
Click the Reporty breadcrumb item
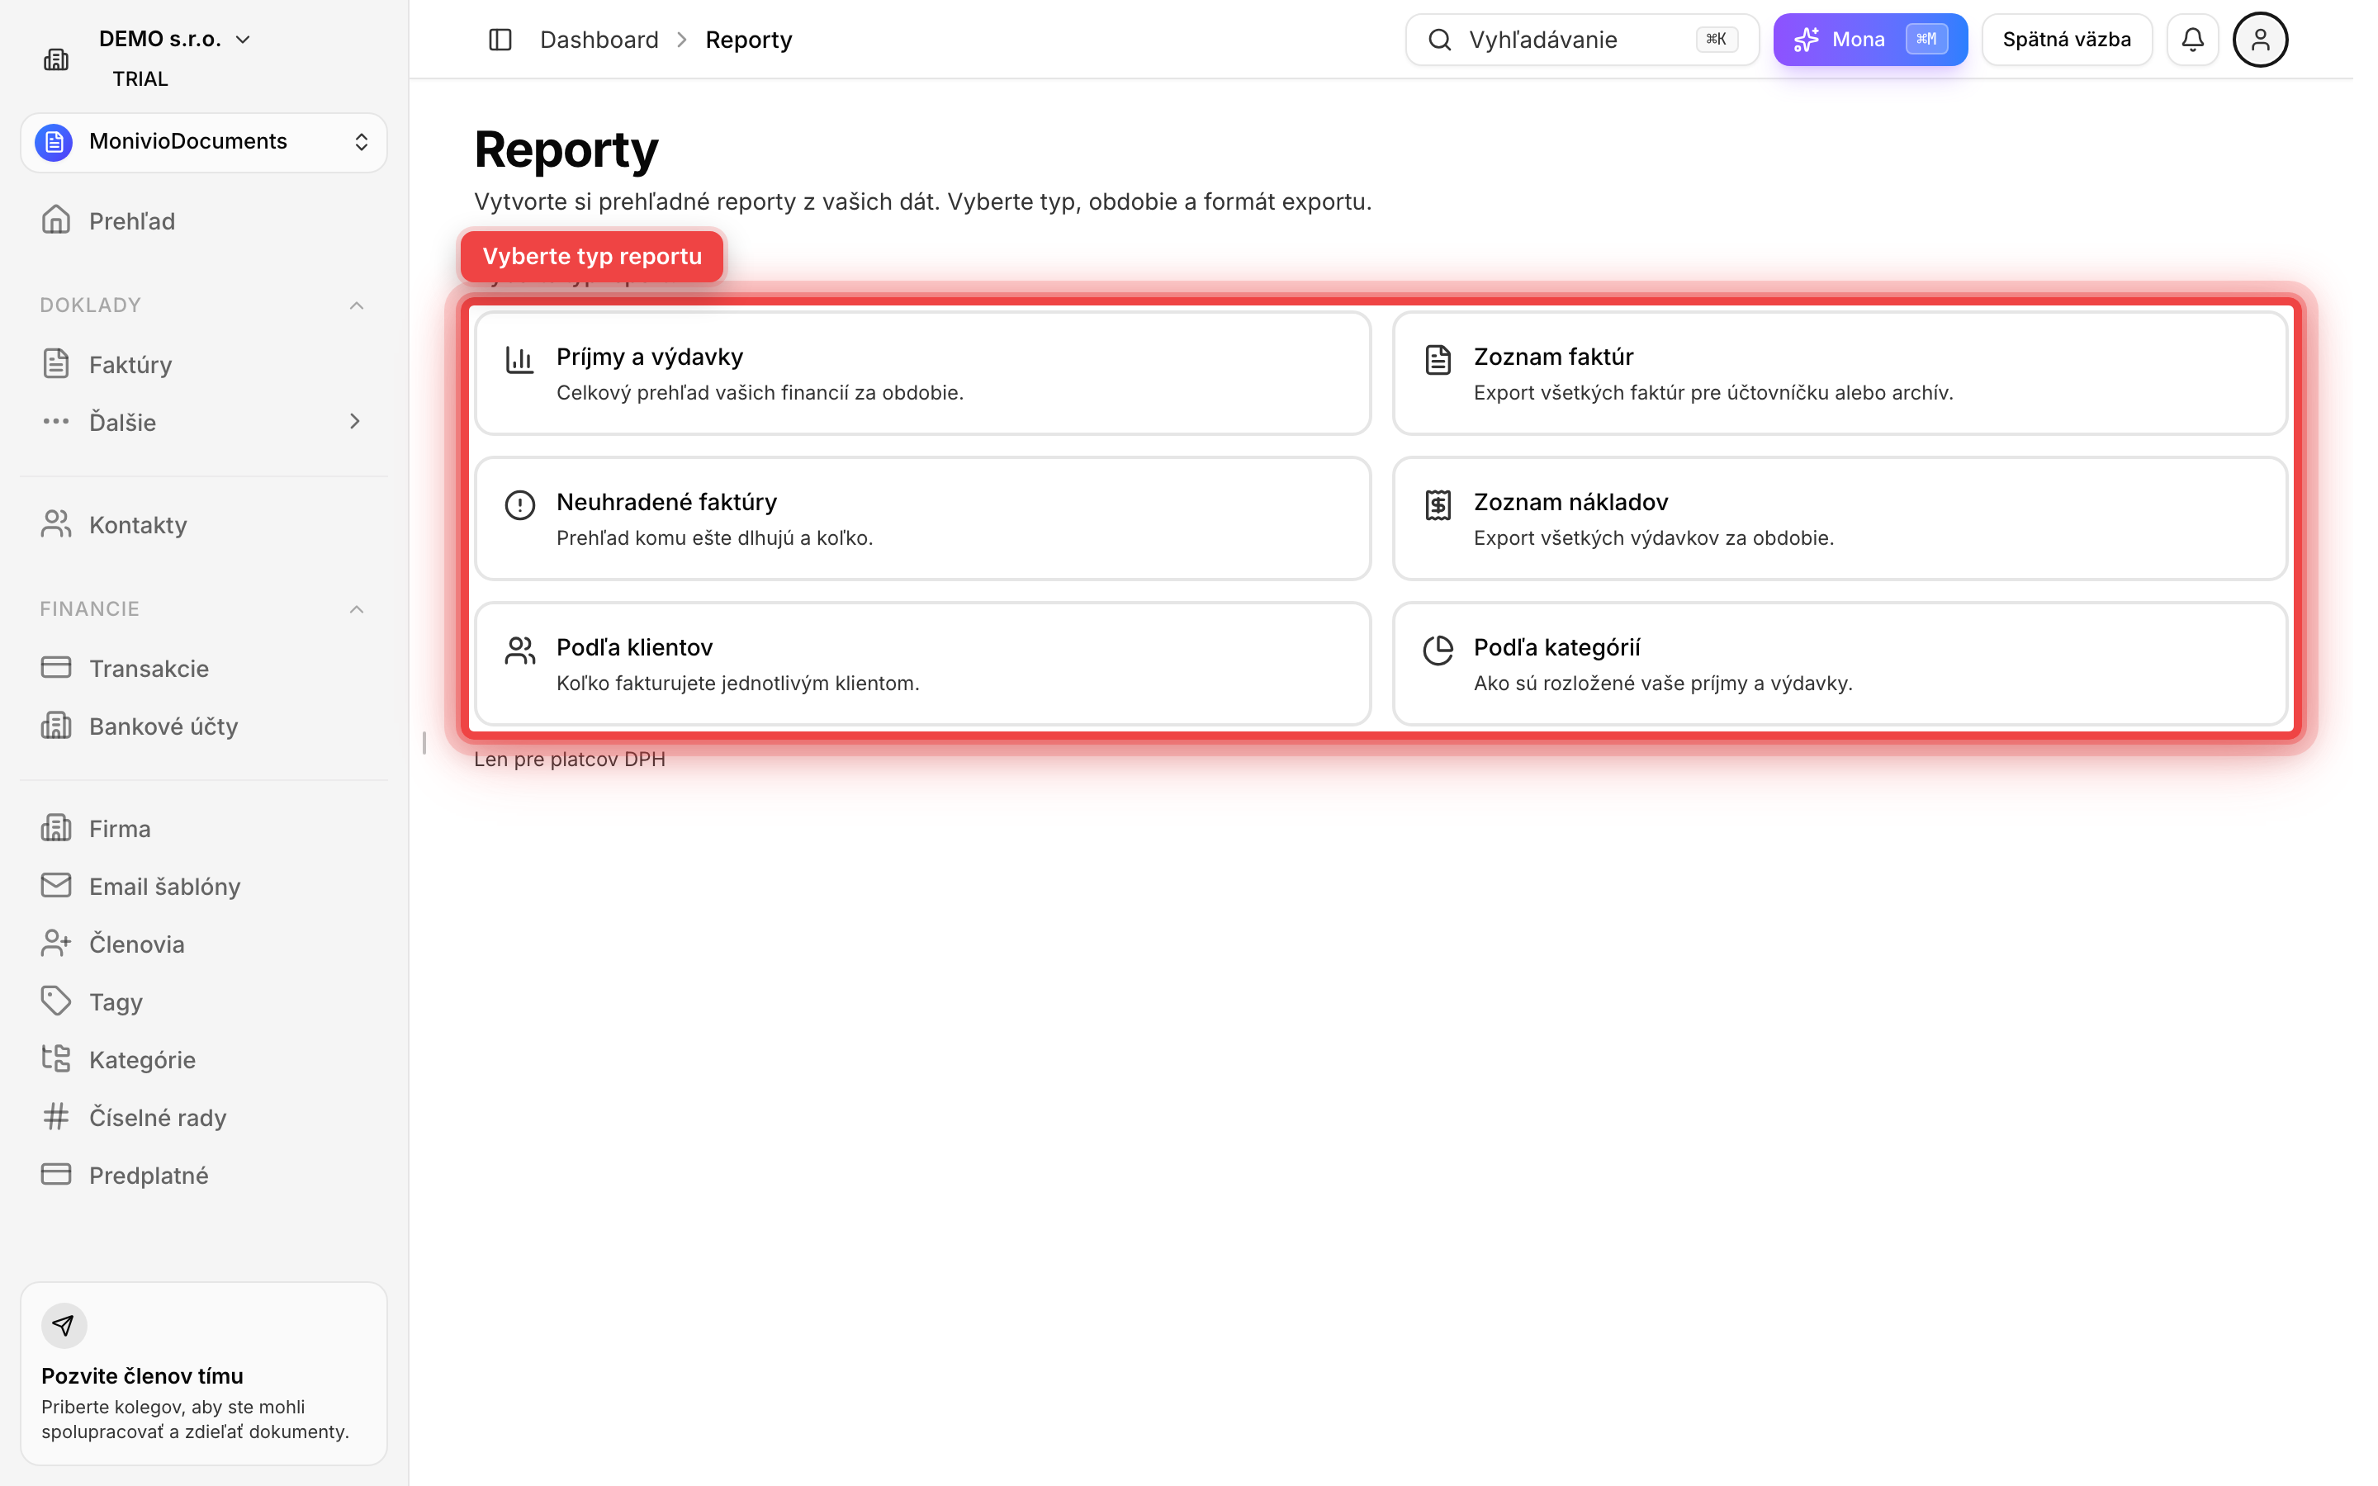click(x=749, y=40)
